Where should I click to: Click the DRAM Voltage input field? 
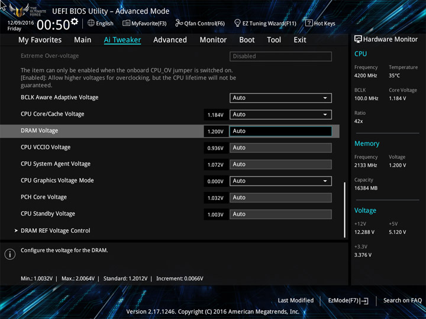click(x=280, y=131)
